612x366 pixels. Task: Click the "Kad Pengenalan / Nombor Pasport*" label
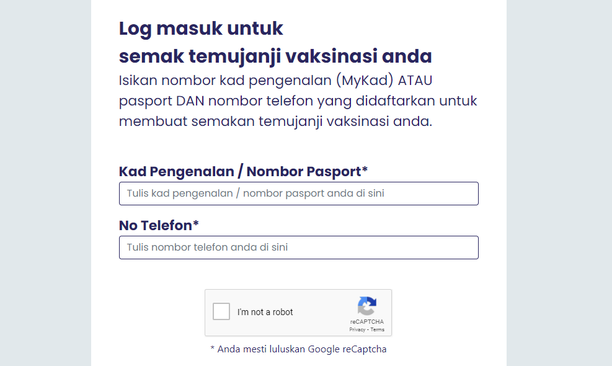(x=243, y=171)
